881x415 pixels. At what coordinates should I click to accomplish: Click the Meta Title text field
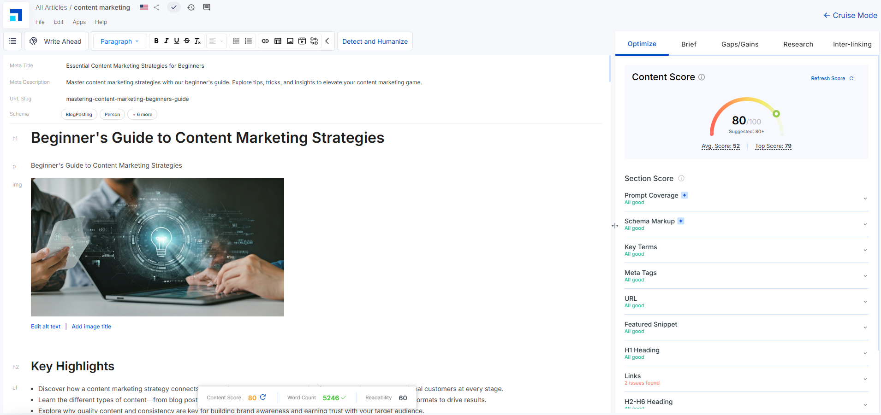135,66
